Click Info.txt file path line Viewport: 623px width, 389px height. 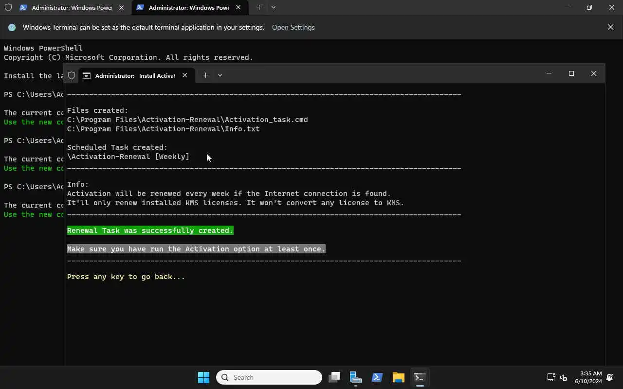[x=163, y=129]
